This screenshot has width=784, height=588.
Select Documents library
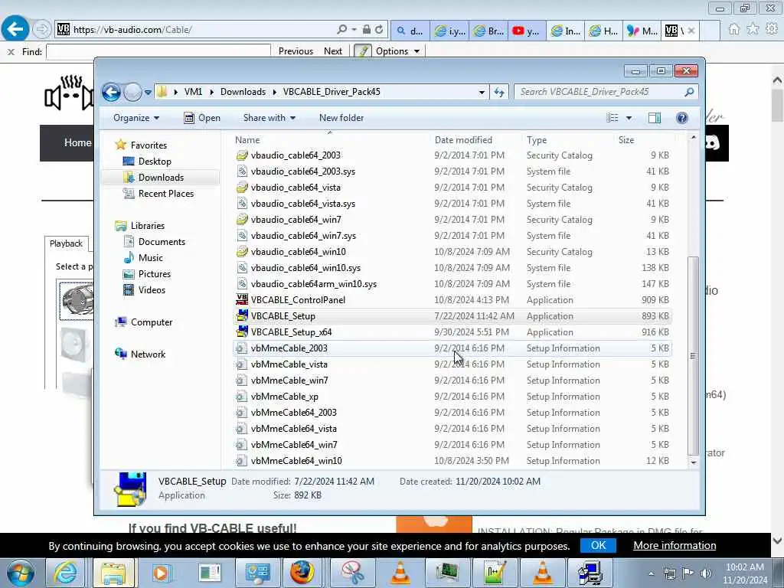[162, 242]
